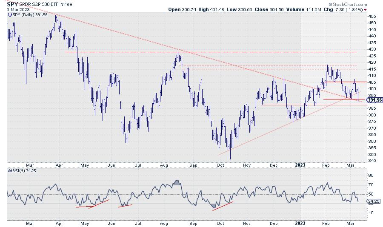The image size is (383, 227).
Task: Click the RSI(9) legend icon
Action: [x=10, y=172]
